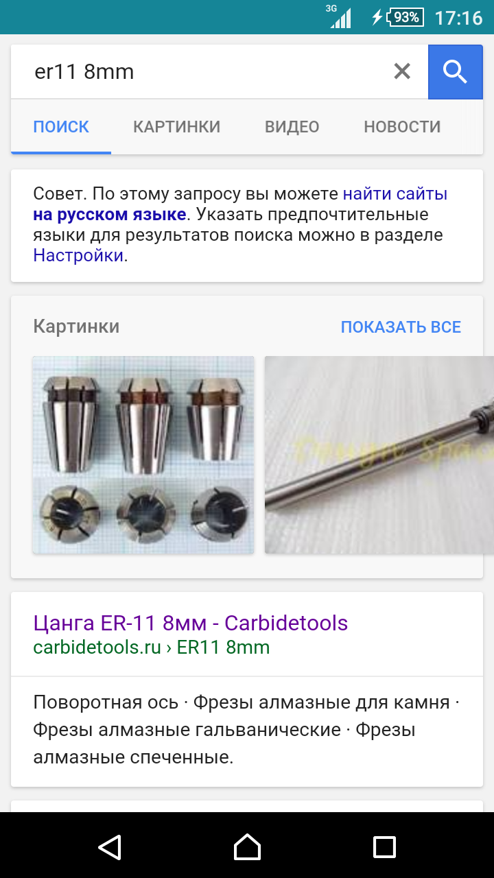Open Цанга ER-11 8мм Carbidetools result
Viewport: 494px width, 878px height.
pyautogui.click(x=191, y=623)
